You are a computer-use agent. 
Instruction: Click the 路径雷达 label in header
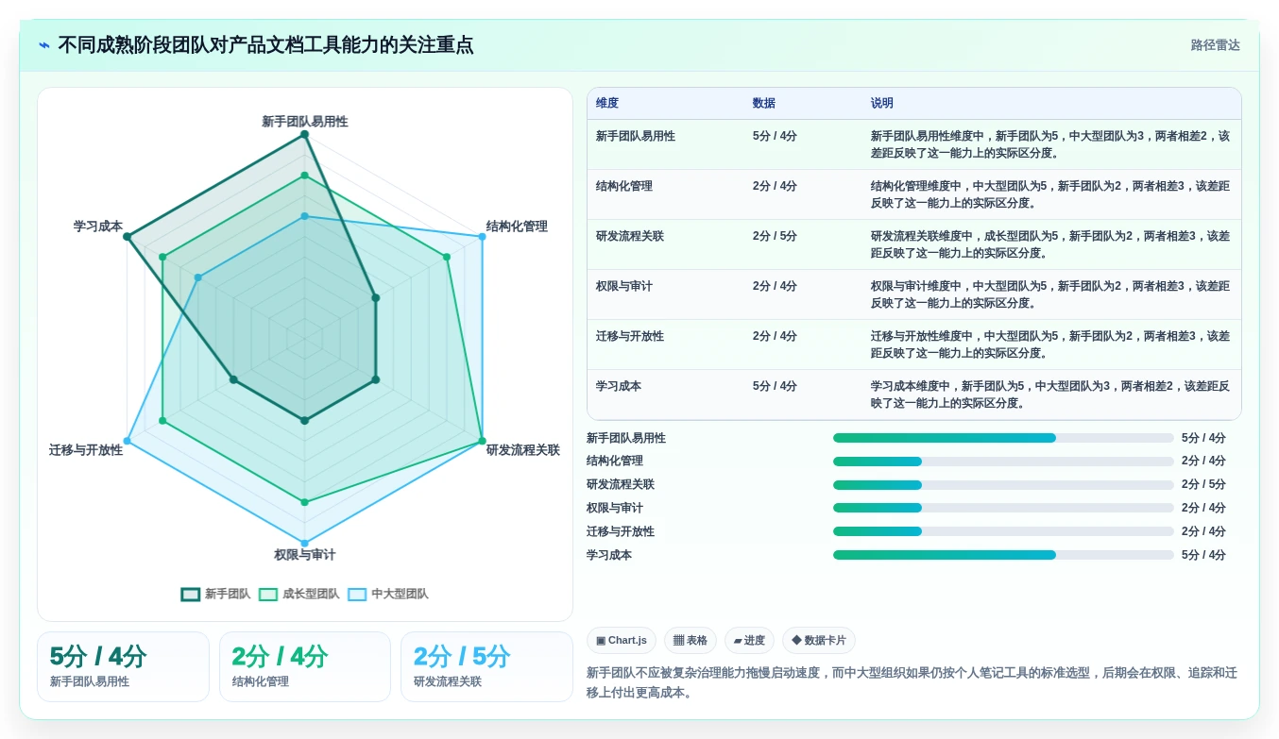(1215, 45)
